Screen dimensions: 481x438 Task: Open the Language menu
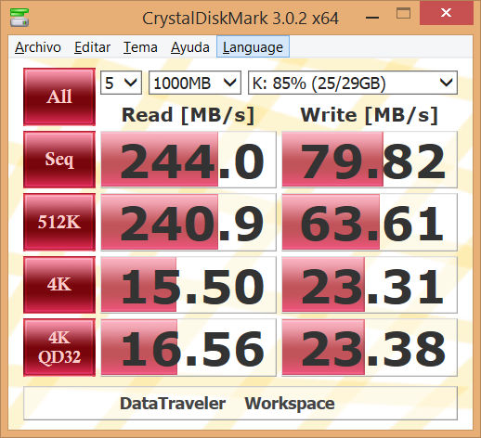coord(253,46)
